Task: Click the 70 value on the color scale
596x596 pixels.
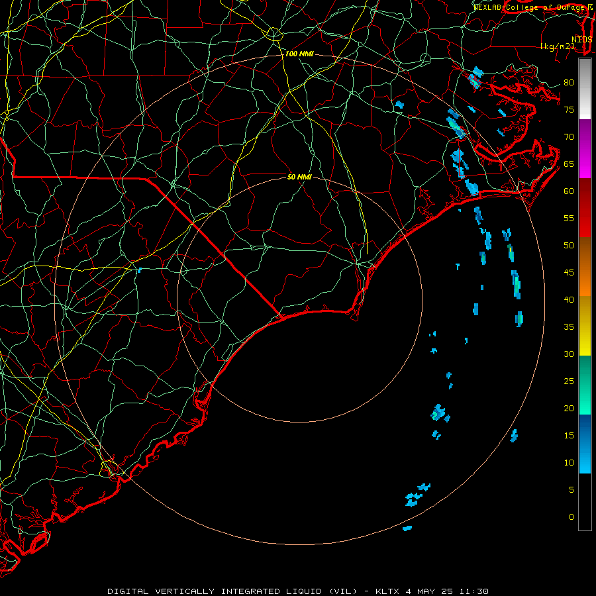Action: [x=569, y=137]
